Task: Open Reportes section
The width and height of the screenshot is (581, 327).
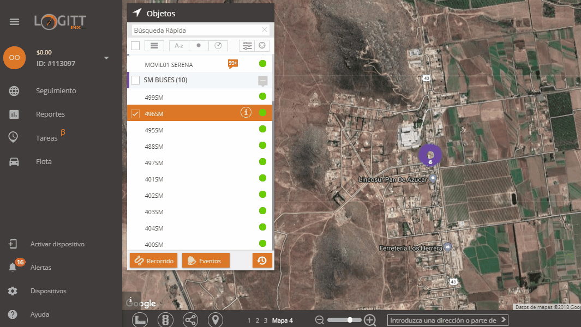Action: 50,114
